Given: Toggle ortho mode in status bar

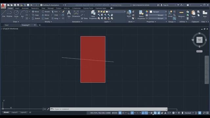Looking at the screenshot, I should click(x=129, y=113).
